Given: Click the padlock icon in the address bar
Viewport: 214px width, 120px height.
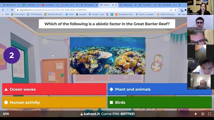Looking at the screenshot, I should tap(17, 10).
